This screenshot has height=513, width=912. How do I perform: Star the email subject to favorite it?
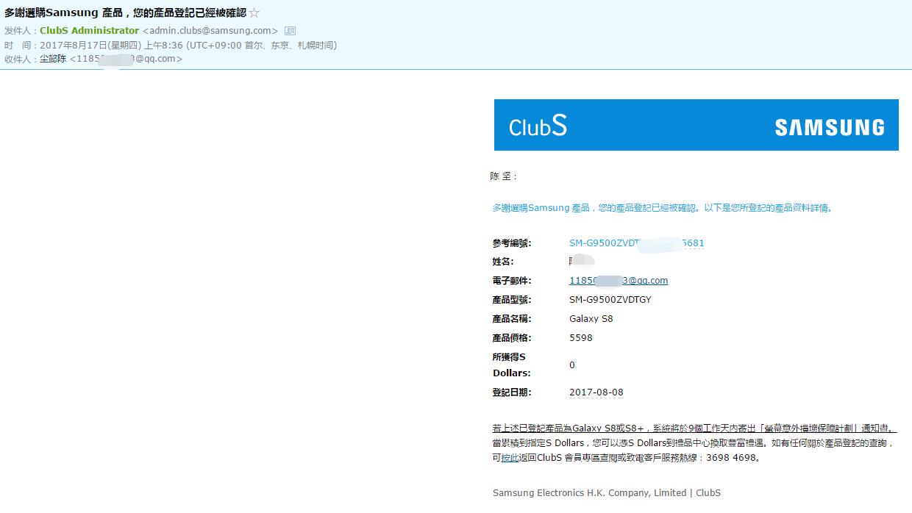253,12
